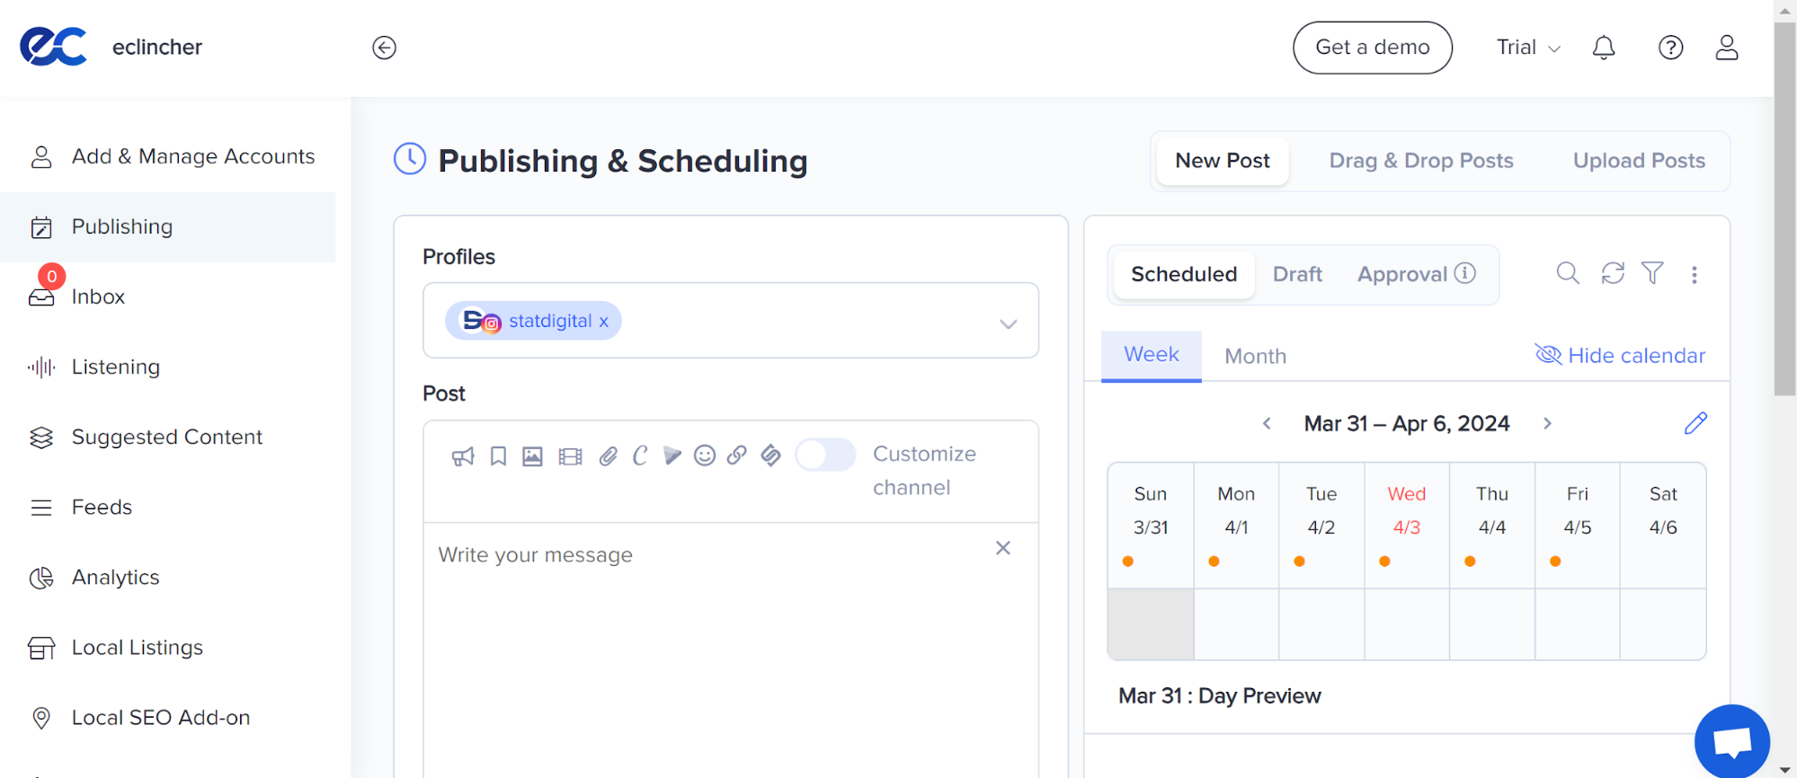Select Mon 4/1 in the calendar
This screenshot has height=778, width=1797.
pos(1236,526)
